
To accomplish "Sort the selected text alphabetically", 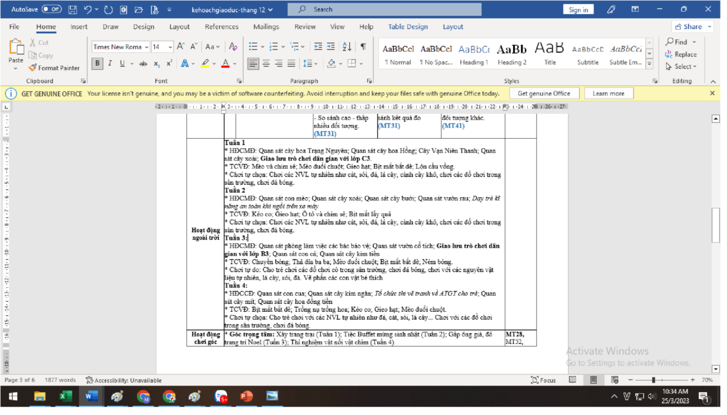I will click(347, 47).
